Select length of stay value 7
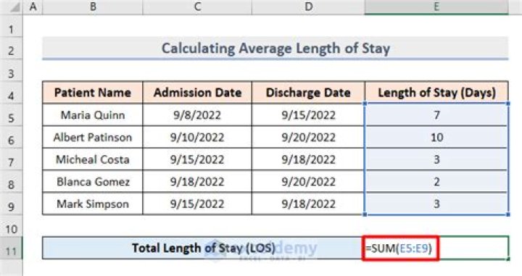Viewport: 522px width, 276px height. tap(436, 114)
